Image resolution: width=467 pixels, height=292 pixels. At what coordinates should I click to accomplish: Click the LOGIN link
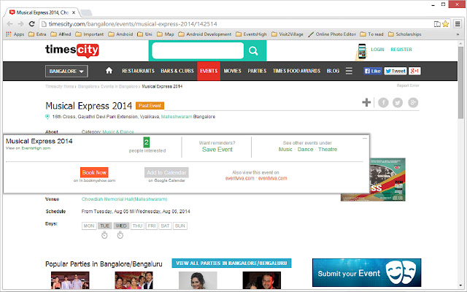tap(377, 50)
